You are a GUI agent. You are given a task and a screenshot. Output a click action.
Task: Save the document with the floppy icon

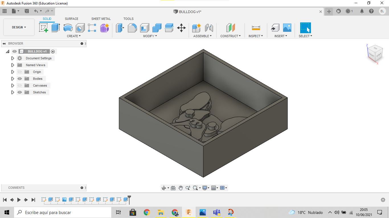tap(27, 11)
